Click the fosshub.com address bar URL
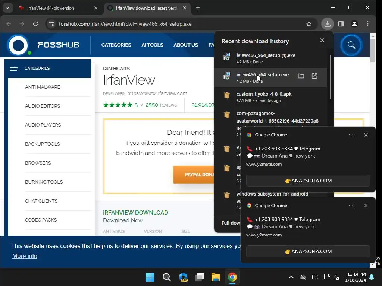The height and width of the screenshot is (286, 382). 125,24
